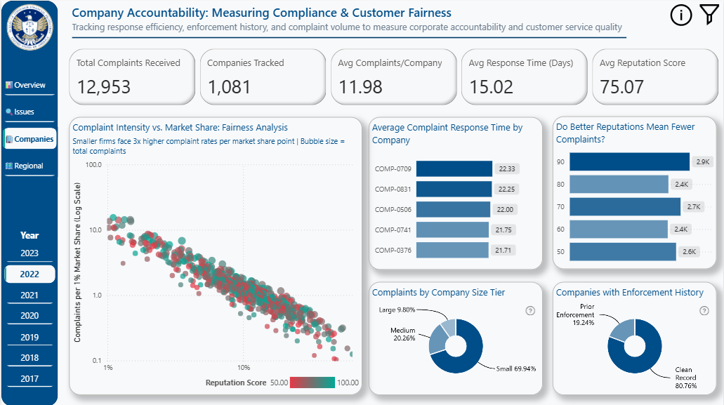Click the COMP-0376 response time bar
The width and height of the screenshot is (724, 405).
[452, 250]
